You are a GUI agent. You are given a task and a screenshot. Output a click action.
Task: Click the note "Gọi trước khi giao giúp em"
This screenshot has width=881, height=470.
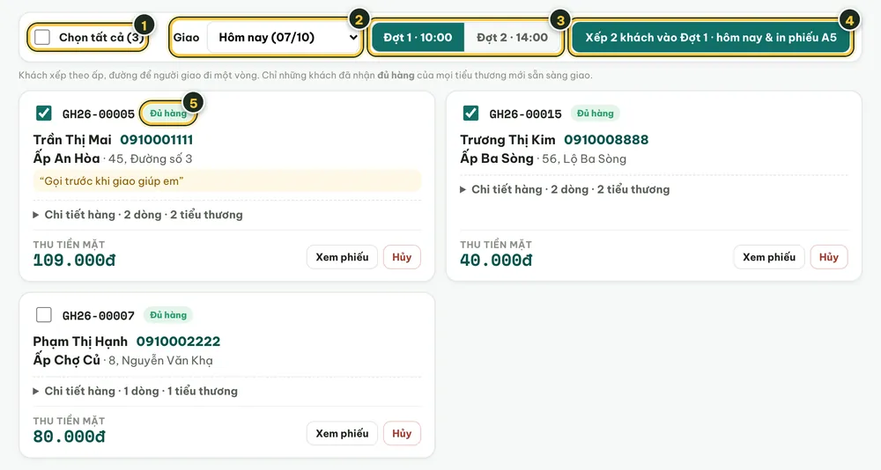click(x=227, y=181)
